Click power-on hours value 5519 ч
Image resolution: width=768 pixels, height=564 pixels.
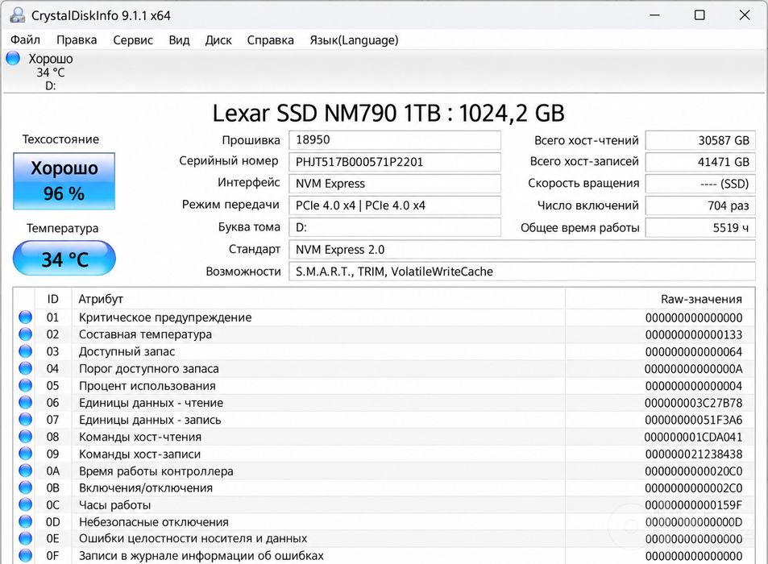[x=700, y=228]
